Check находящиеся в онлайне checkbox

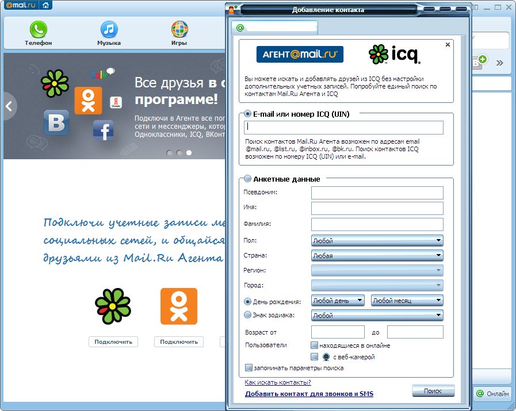click(x=314, y=345)
